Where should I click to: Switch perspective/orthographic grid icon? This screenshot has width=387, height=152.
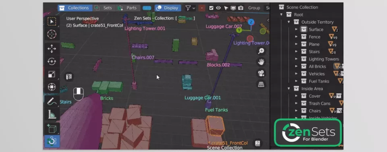tap(261, 84)
